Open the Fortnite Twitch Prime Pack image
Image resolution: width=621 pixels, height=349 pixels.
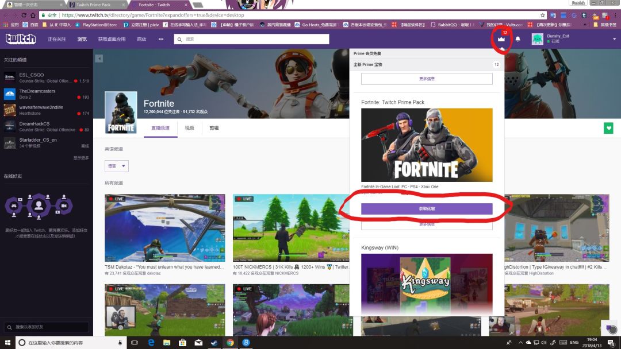(427, 145)
